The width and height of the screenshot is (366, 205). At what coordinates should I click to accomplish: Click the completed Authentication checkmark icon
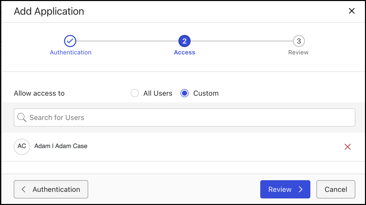coord(70,41)
